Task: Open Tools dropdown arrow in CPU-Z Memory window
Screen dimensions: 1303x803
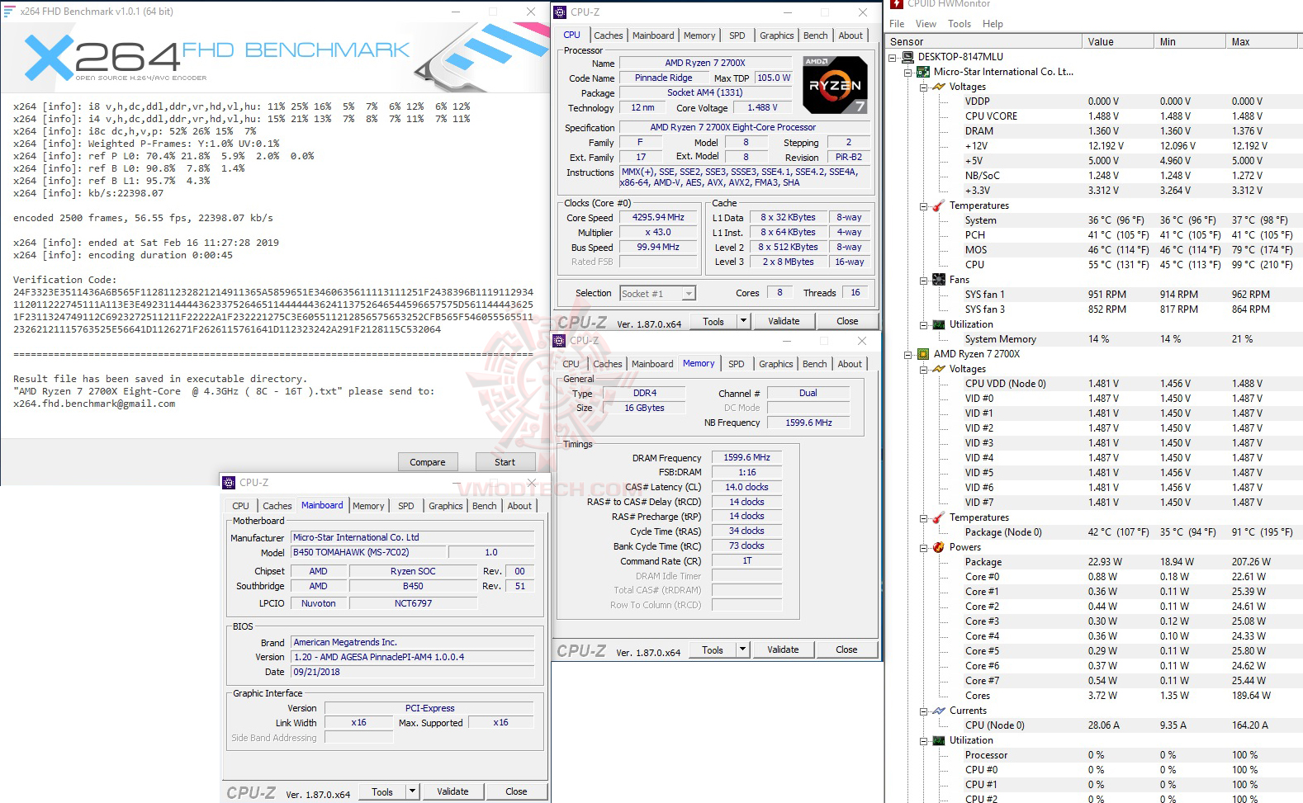Action: click(x=742, y=649)
